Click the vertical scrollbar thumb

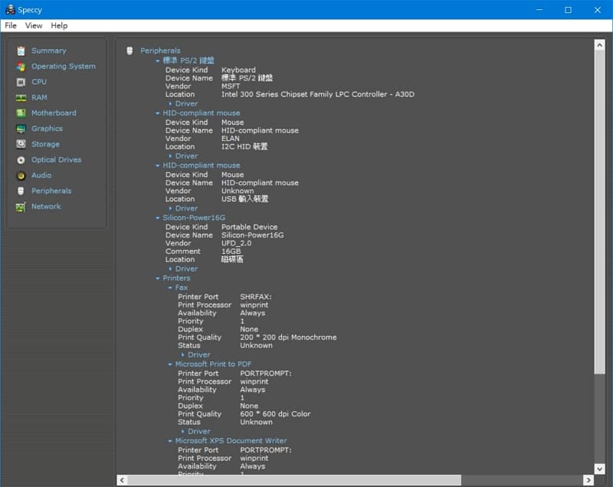click(x=599, y=212)
